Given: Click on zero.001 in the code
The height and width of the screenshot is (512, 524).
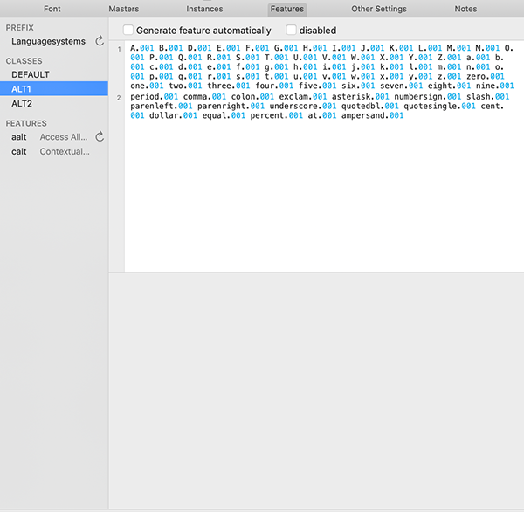Looking at the screenshot, I should point(486,76).
